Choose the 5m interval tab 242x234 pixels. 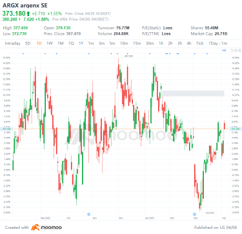pos(112,43)
